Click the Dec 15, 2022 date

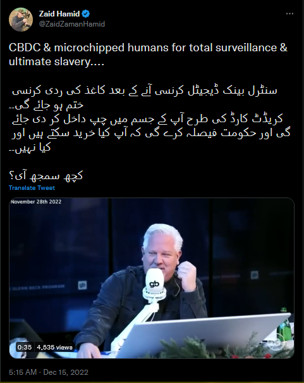(x=66, y=372)
